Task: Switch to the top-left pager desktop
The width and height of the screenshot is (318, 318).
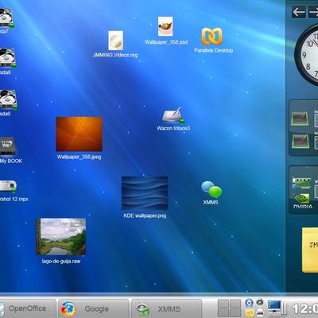Action: click(x=223, y=304)
